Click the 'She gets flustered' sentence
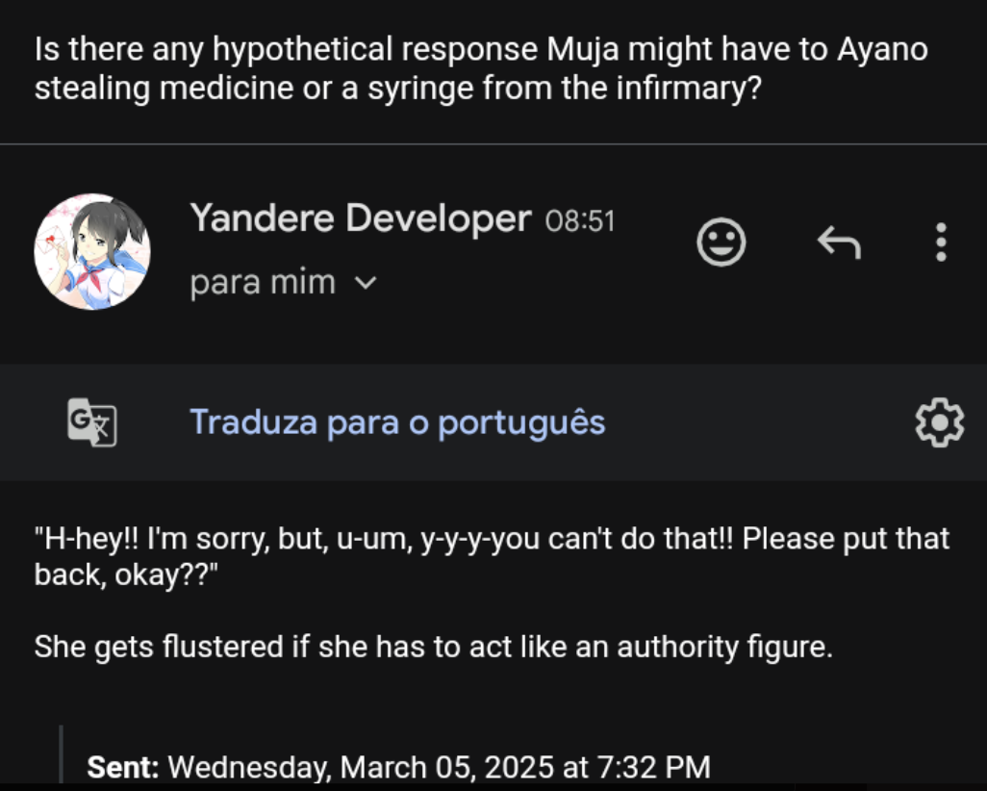Image resolution: width=987 pixels, height=791 pixels. tap(433, 647)
